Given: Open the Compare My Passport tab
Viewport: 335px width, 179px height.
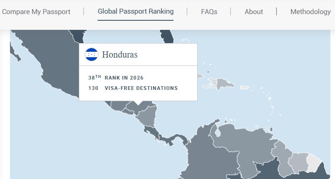Looking at the screenshot, I should [x=36, y=12].
